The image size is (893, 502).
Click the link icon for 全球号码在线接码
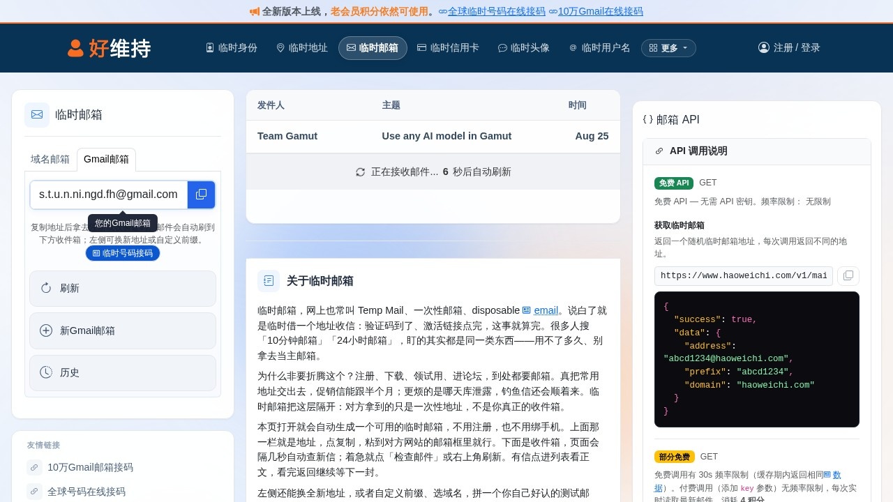point(34,492)
